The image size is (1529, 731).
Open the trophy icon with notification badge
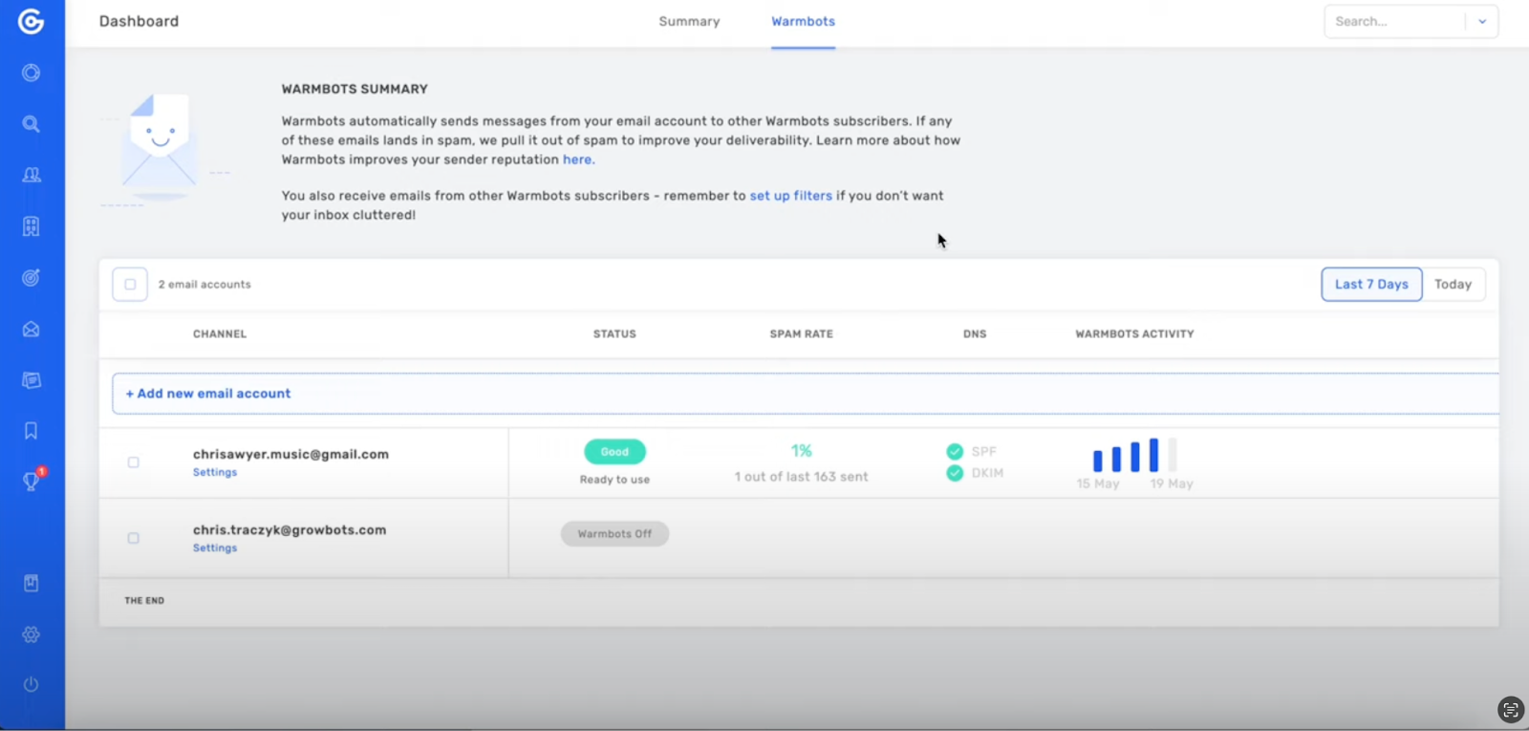coord(32,481)
